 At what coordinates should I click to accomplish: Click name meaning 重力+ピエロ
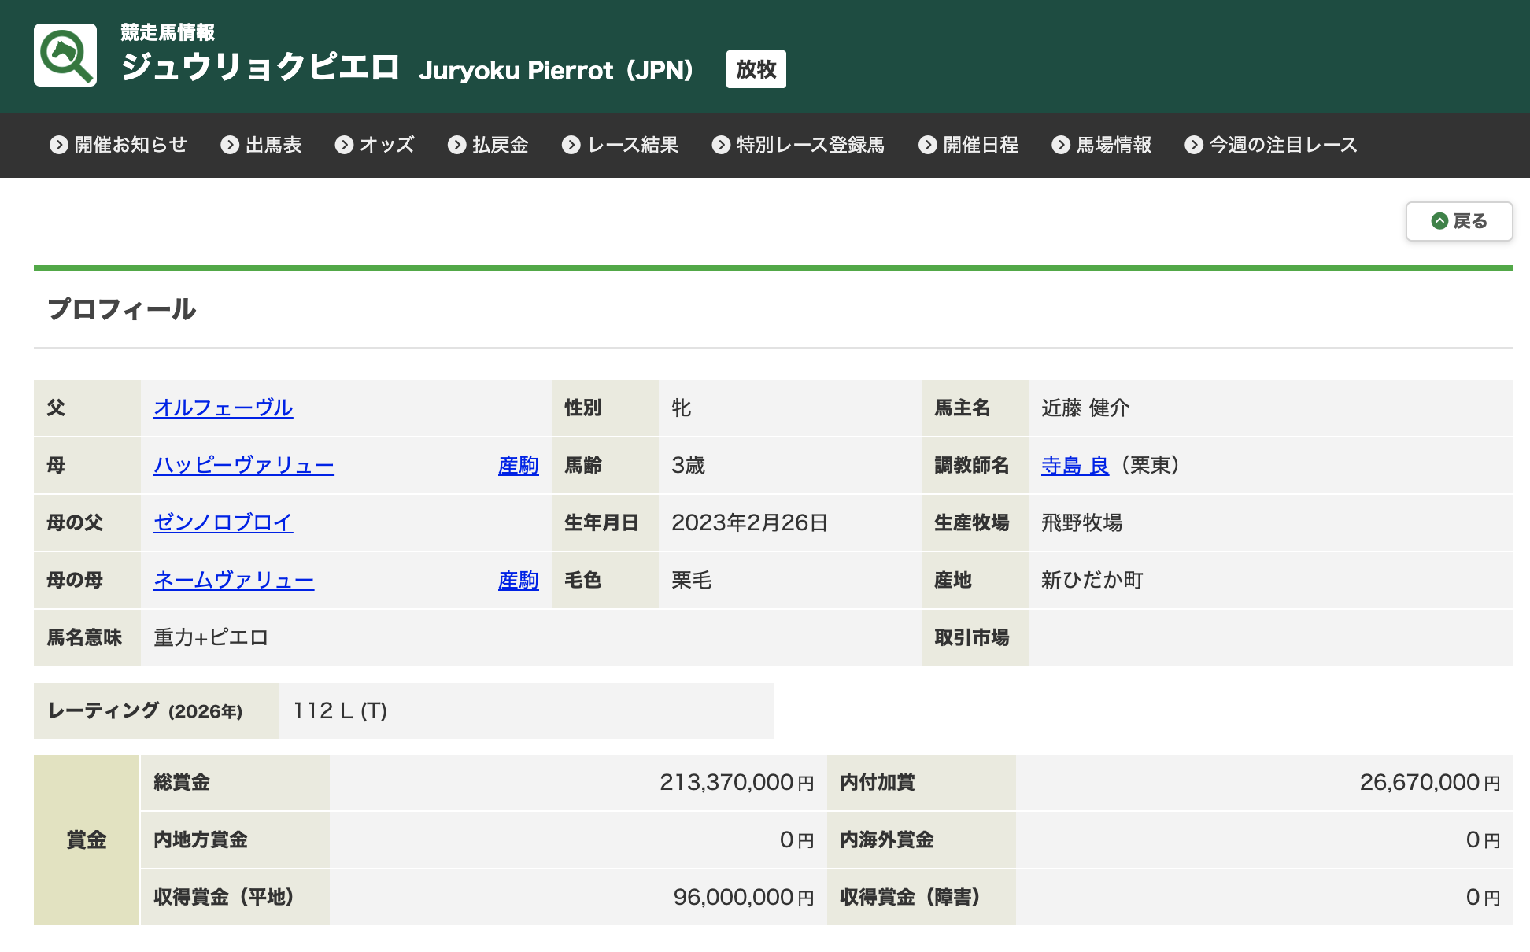pos(211,637)
